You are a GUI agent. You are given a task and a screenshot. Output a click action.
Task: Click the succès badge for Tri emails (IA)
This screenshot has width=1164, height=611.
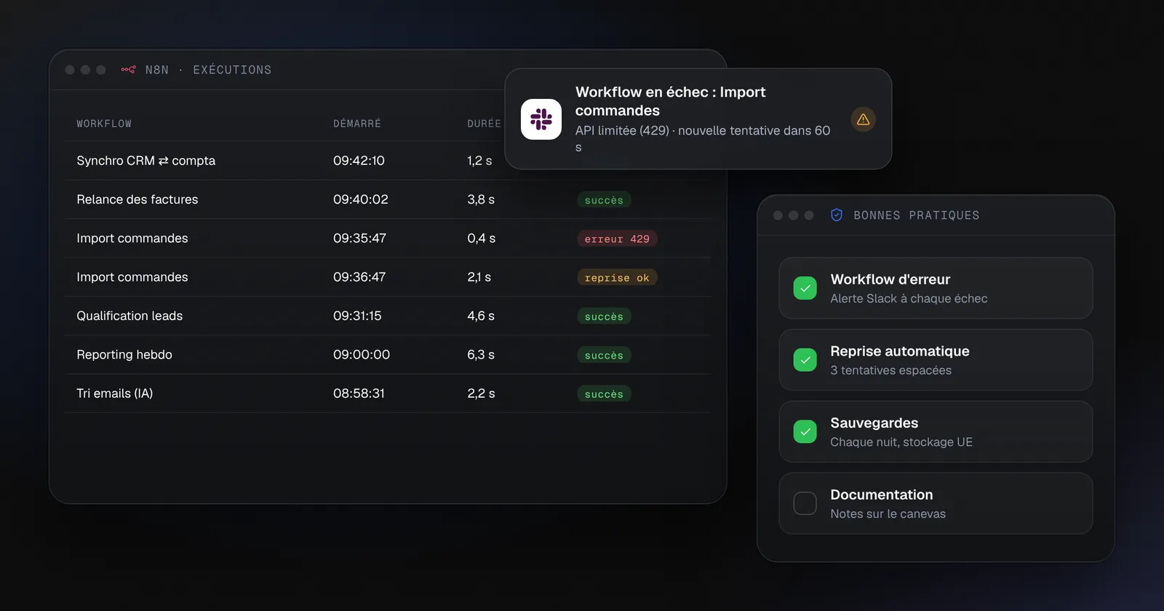[604, 394]
